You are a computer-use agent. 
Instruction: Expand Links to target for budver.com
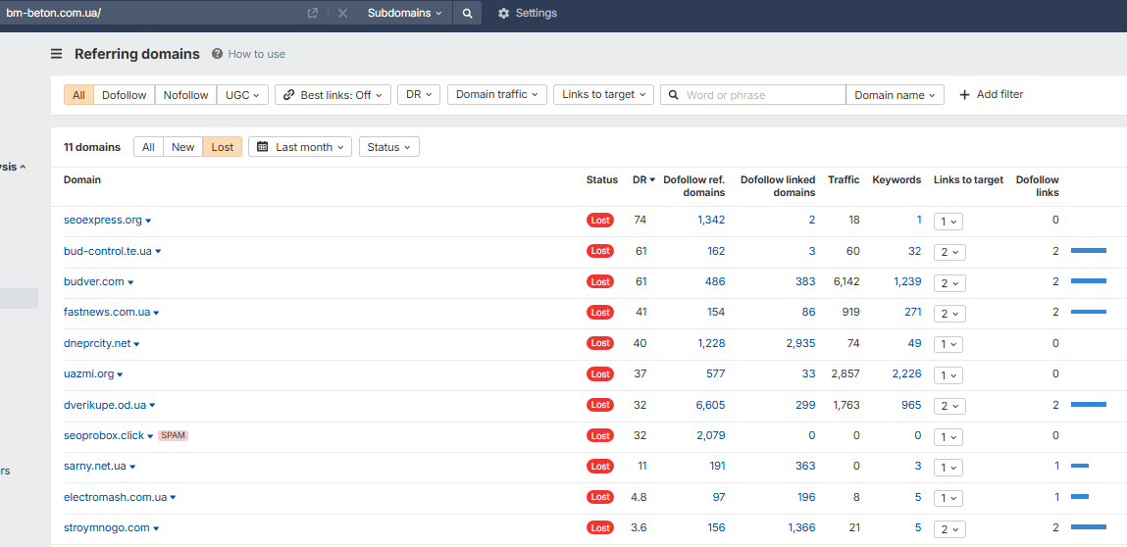949,282
